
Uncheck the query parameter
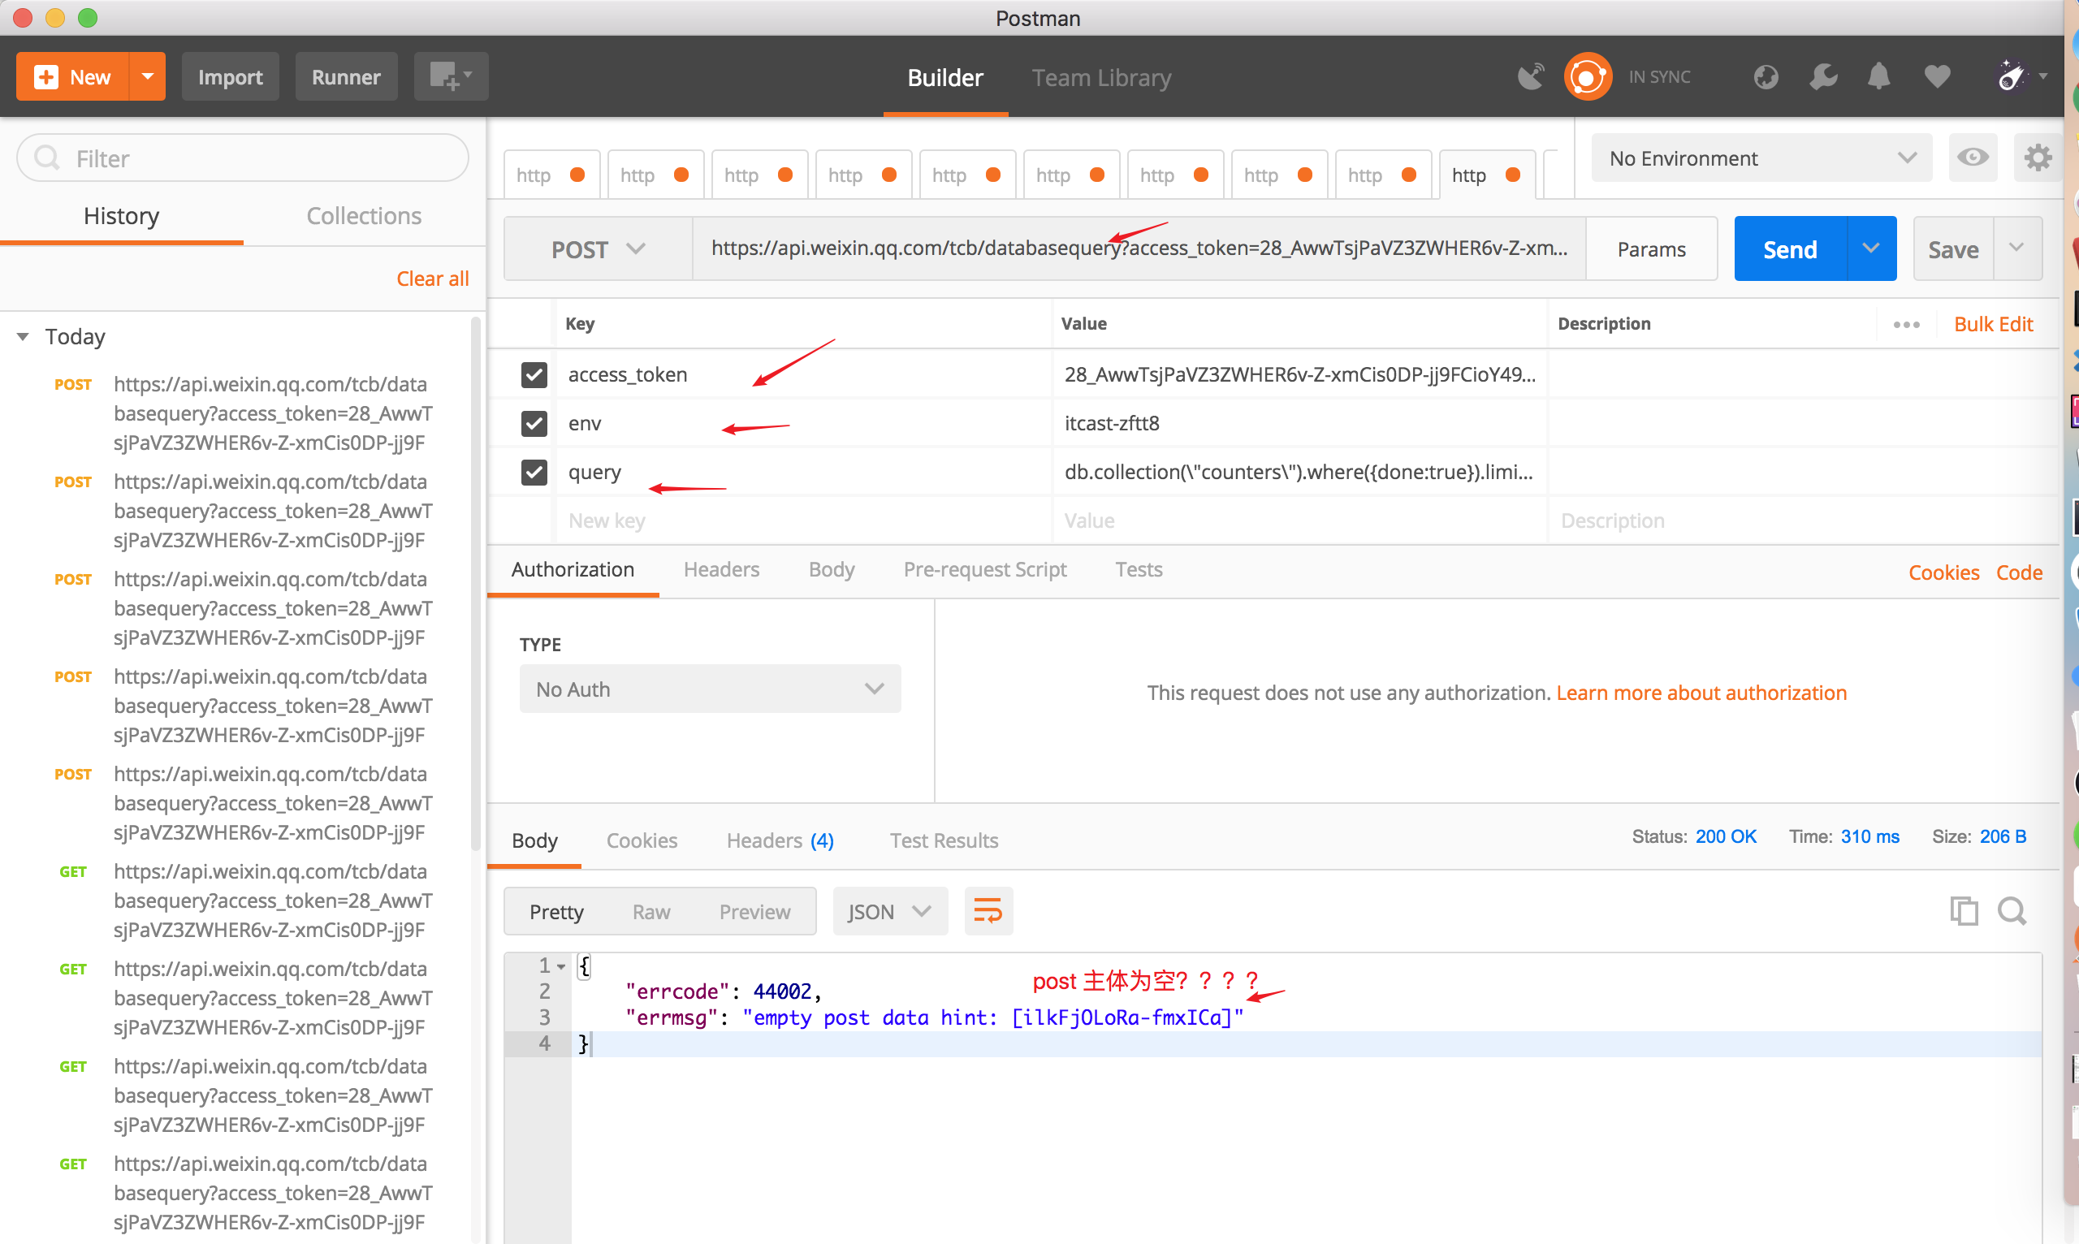point(534,472)
